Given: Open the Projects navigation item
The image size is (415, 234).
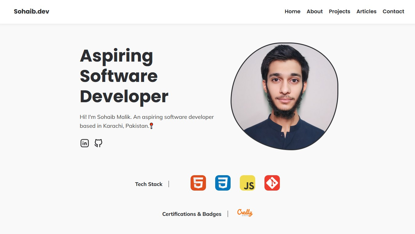Looking at the screenshot, I should 339,11.
